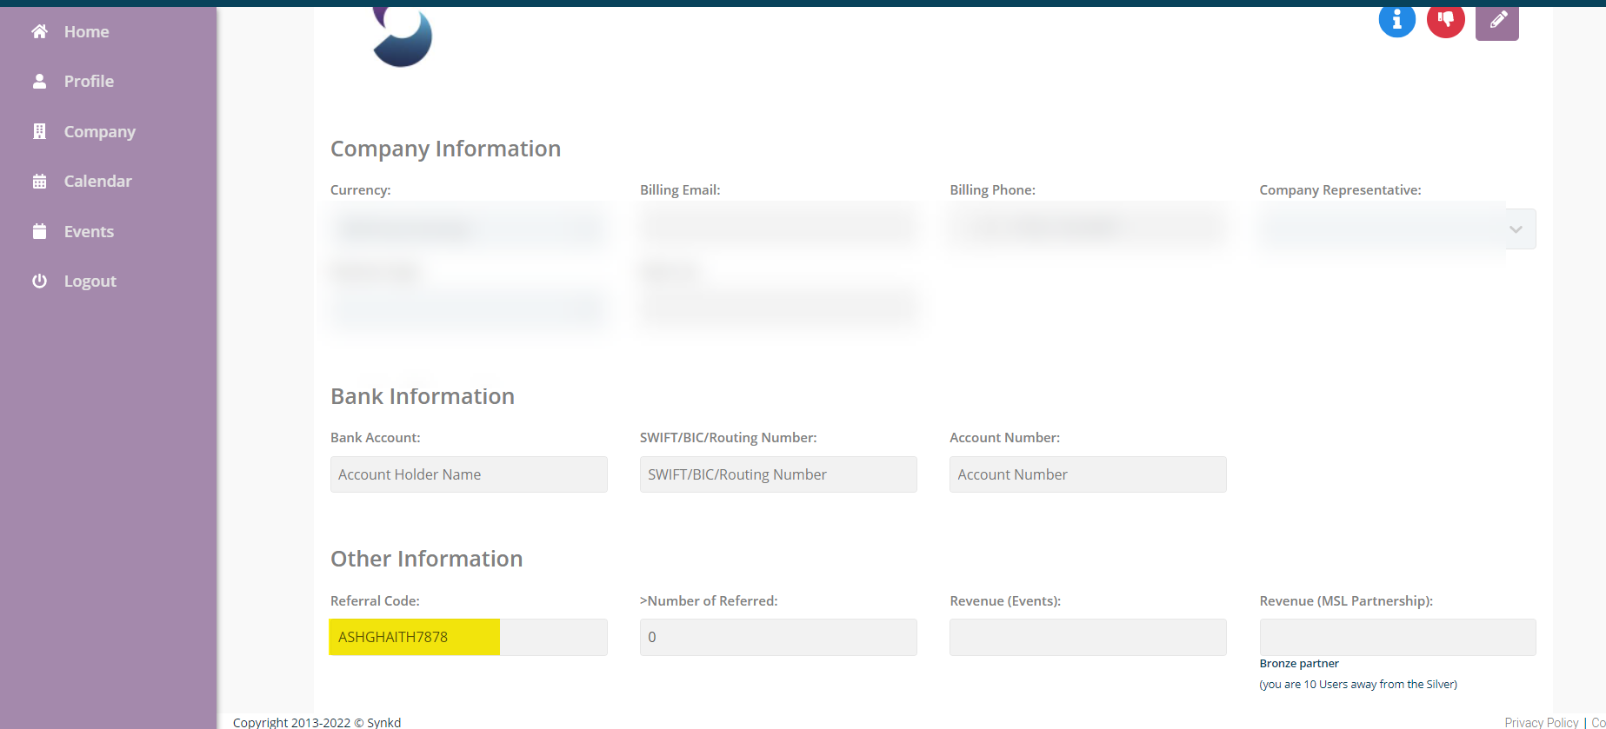This screenshot has width=1606, height=729.
Task: Click the Calendar icon in sidebar
Action: (39, 182)
